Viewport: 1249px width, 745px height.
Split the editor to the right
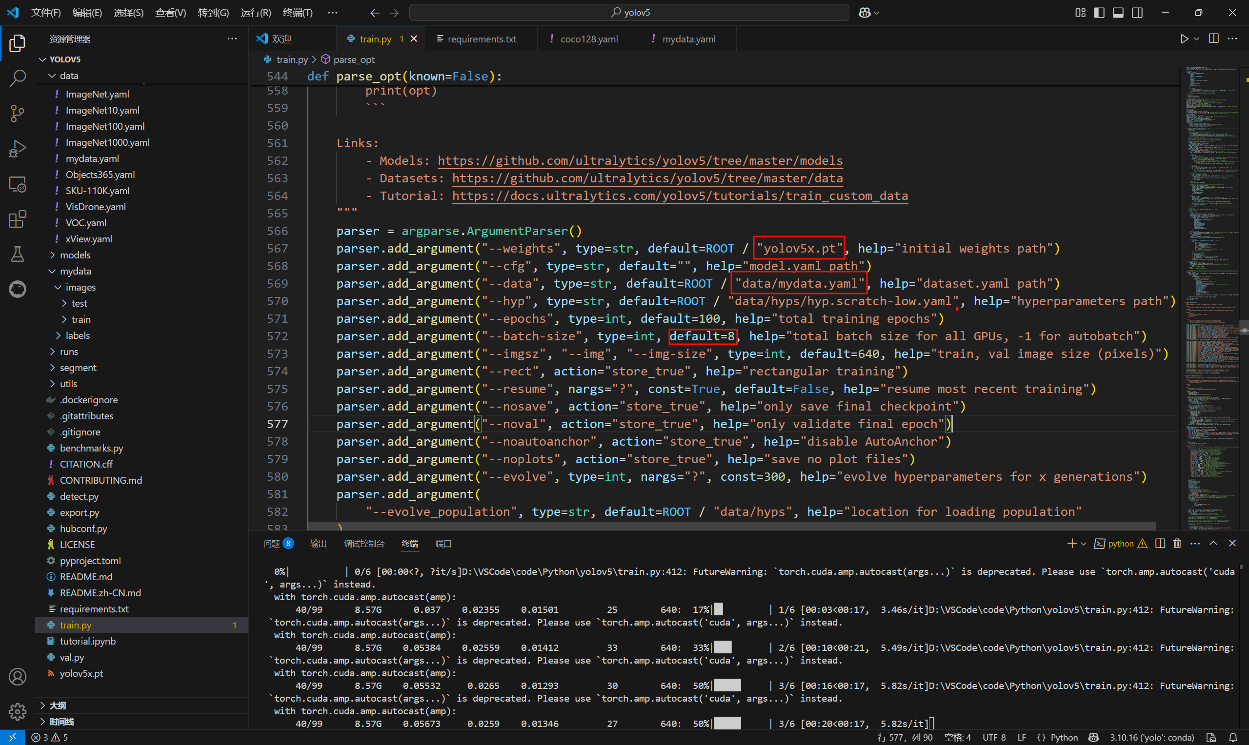(x=1213, y=39)
